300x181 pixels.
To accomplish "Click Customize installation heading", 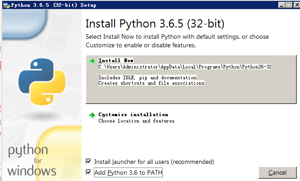I will (x=134, y=114).
